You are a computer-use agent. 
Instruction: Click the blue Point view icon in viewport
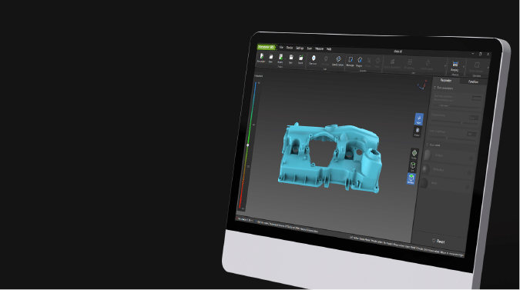click(419, 119)
